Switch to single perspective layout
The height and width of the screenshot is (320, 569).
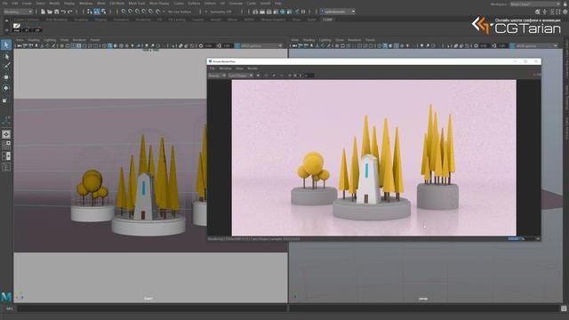(6, 134)
